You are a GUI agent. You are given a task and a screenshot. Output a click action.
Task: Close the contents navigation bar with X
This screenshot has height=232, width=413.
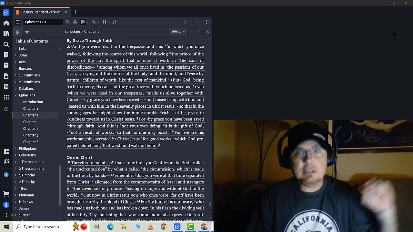(x=208, y=32)
